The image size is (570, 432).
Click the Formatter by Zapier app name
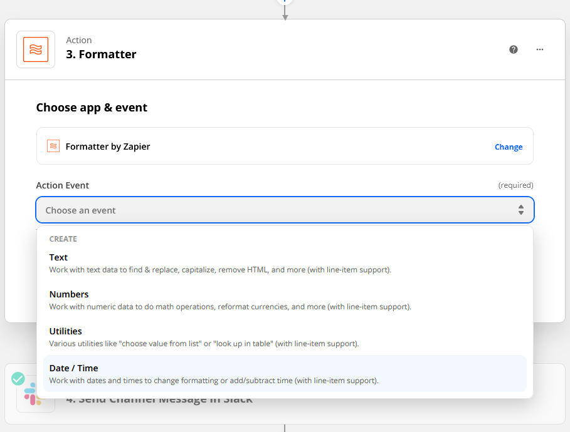(108, 147)
